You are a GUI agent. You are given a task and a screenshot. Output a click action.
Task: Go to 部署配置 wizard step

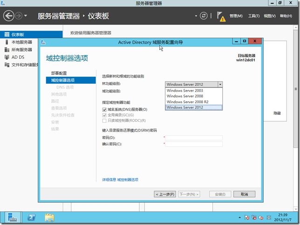[x=59, y=73]
